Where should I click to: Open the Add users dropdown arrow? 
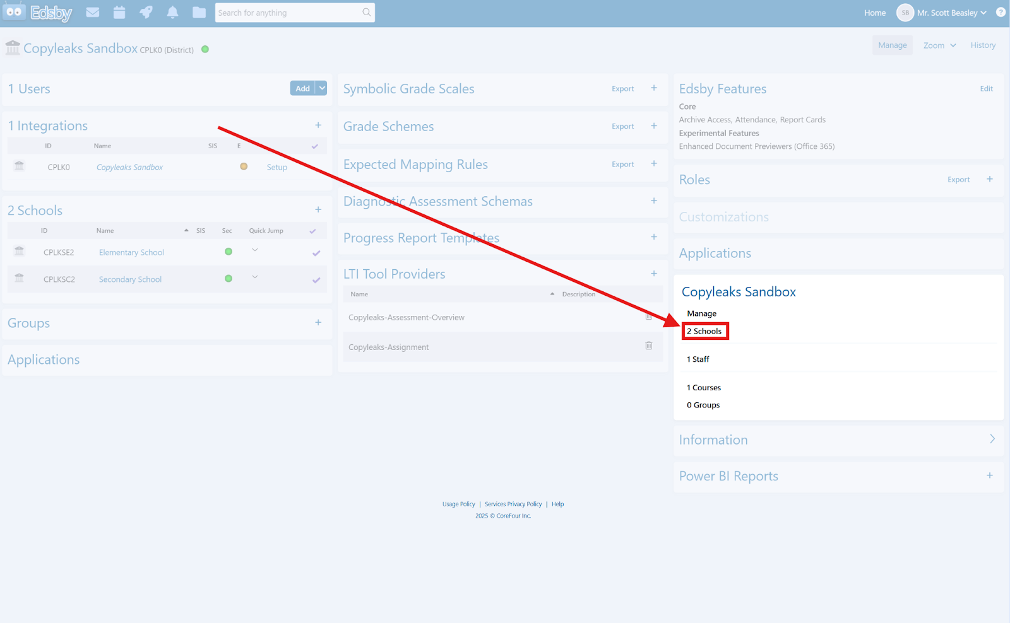tap(322, 88)
